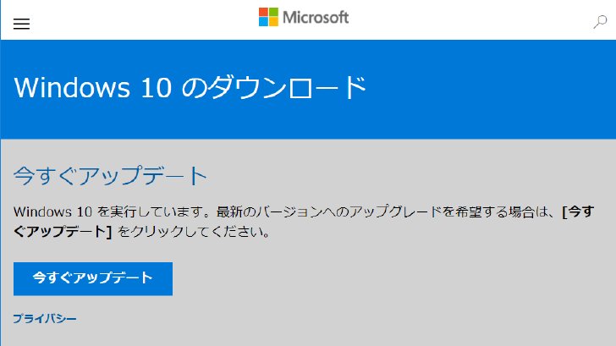Click the green square in Microsoft logo

273,12
